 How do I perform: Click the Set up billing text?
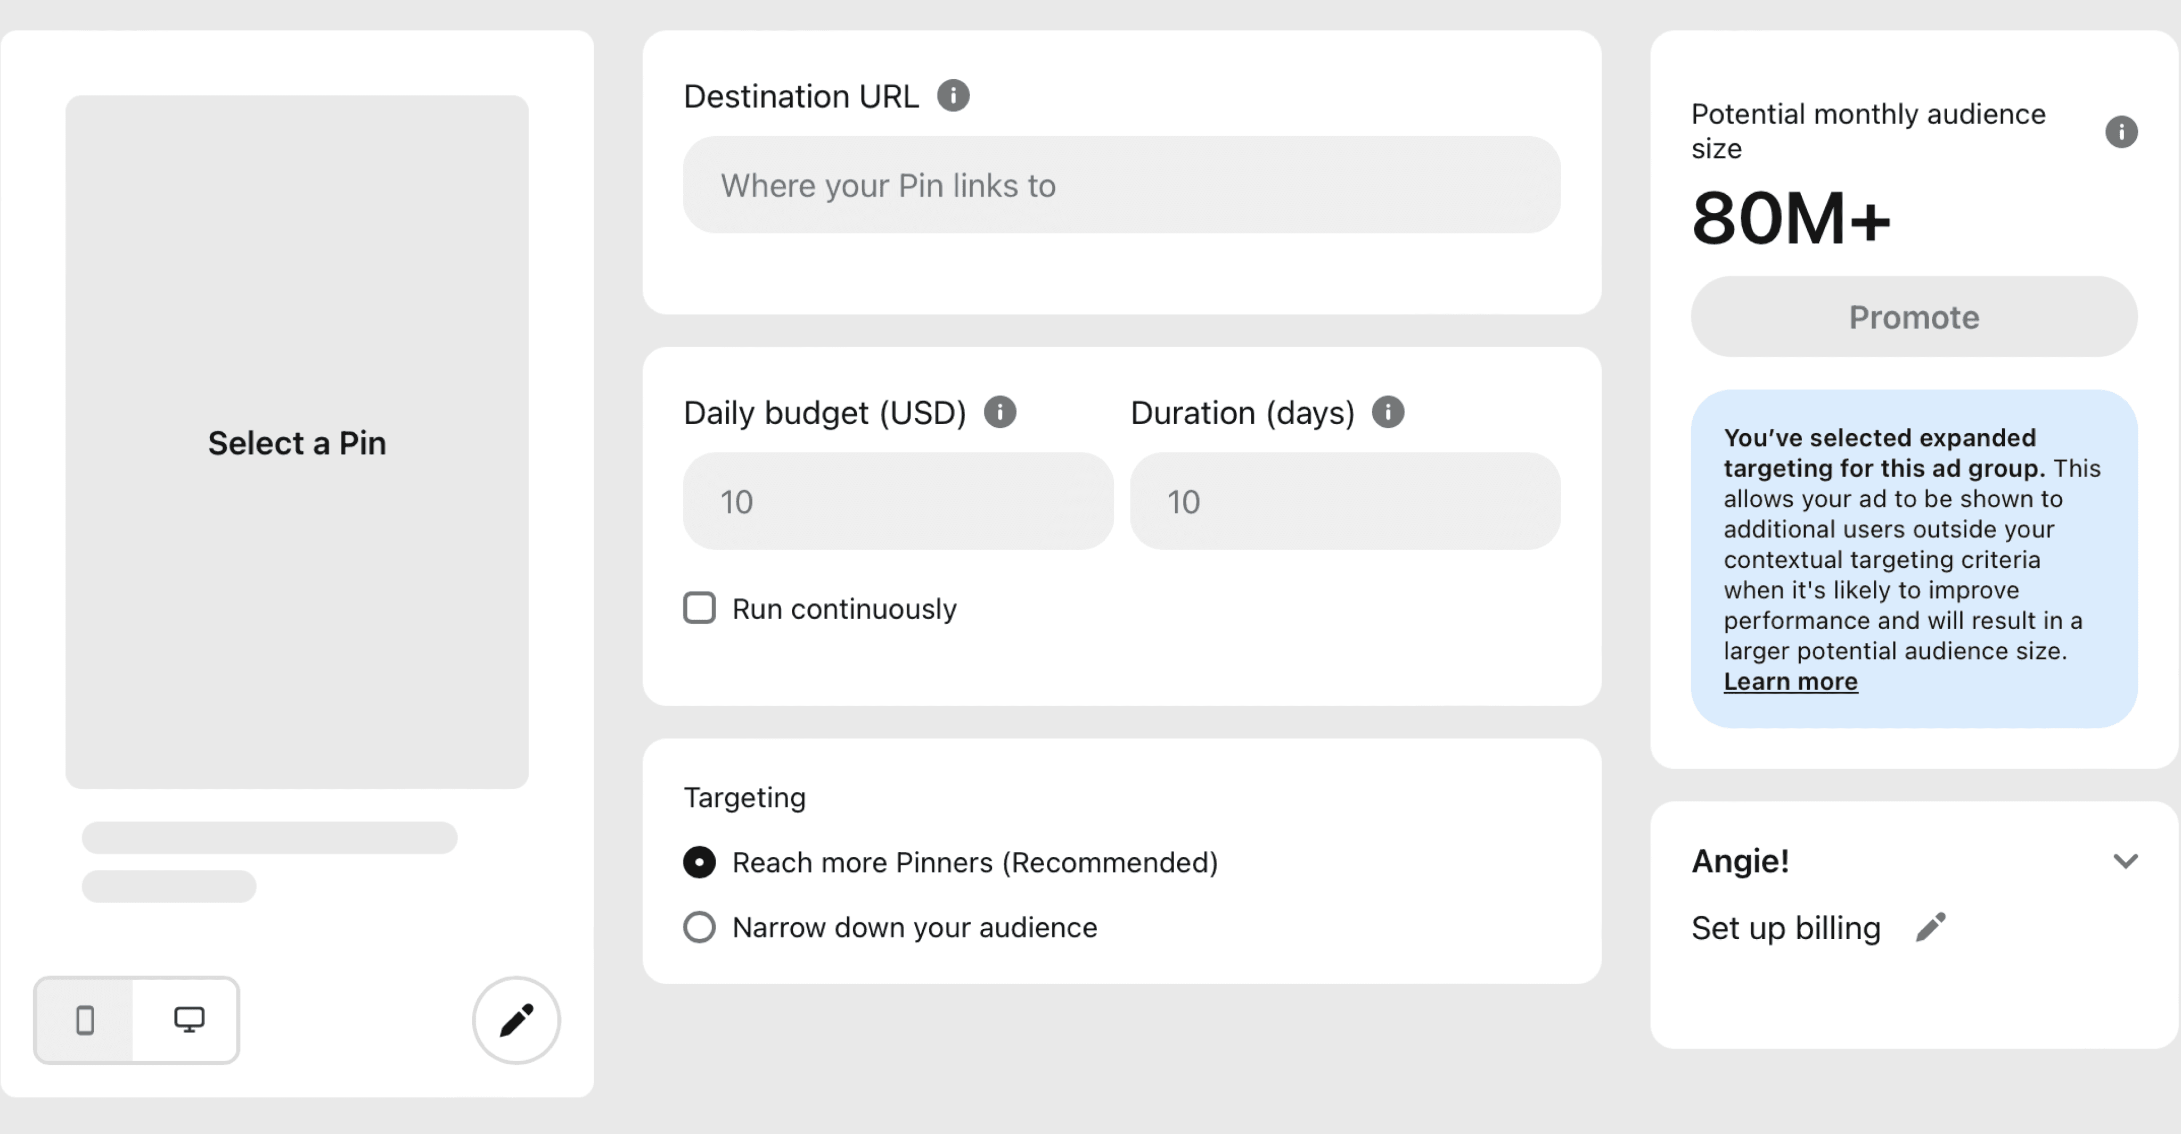pyautogui.click(x=1786, y=929)
